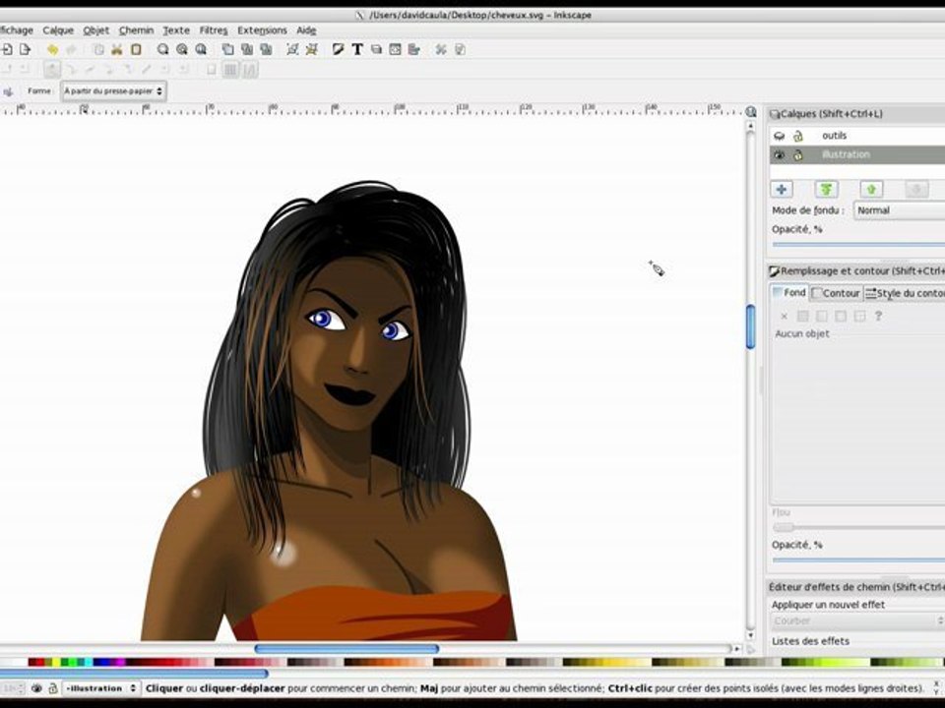Click the Cut scissors icon
The image size is (945, 708).
pyautogui.click(x=117, y=49)
